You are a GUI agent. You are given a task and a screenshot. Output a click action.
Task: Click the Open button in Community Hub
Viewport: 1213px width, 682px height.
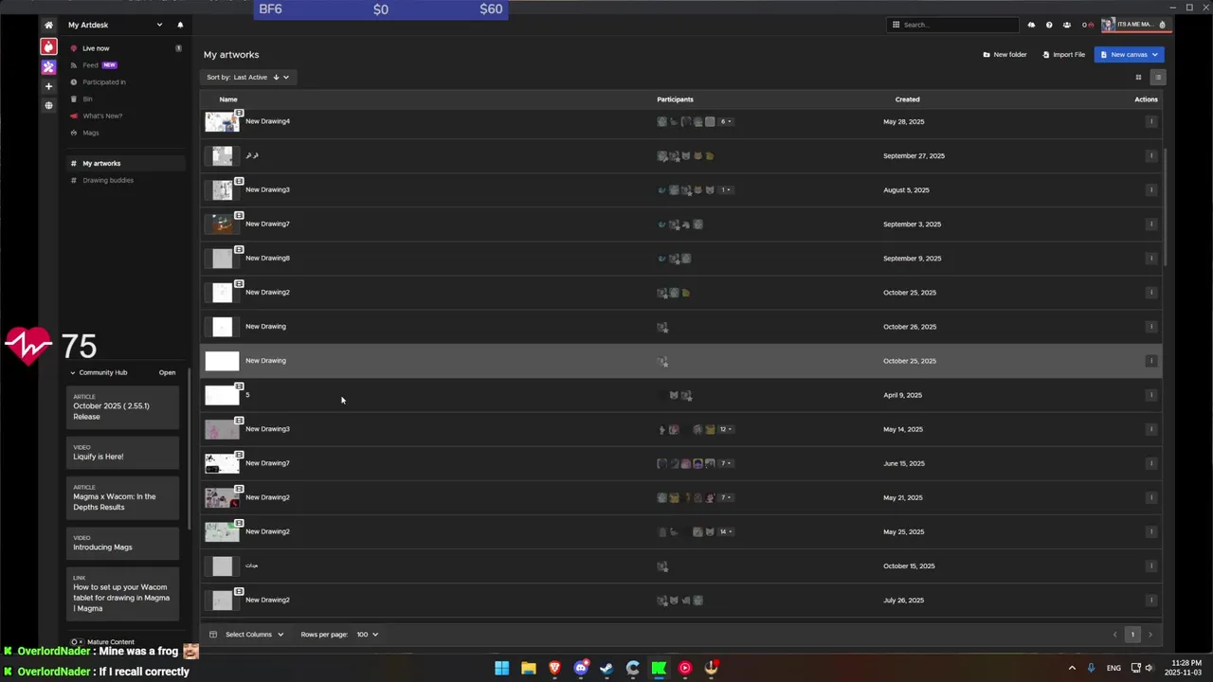pos(167,372)
